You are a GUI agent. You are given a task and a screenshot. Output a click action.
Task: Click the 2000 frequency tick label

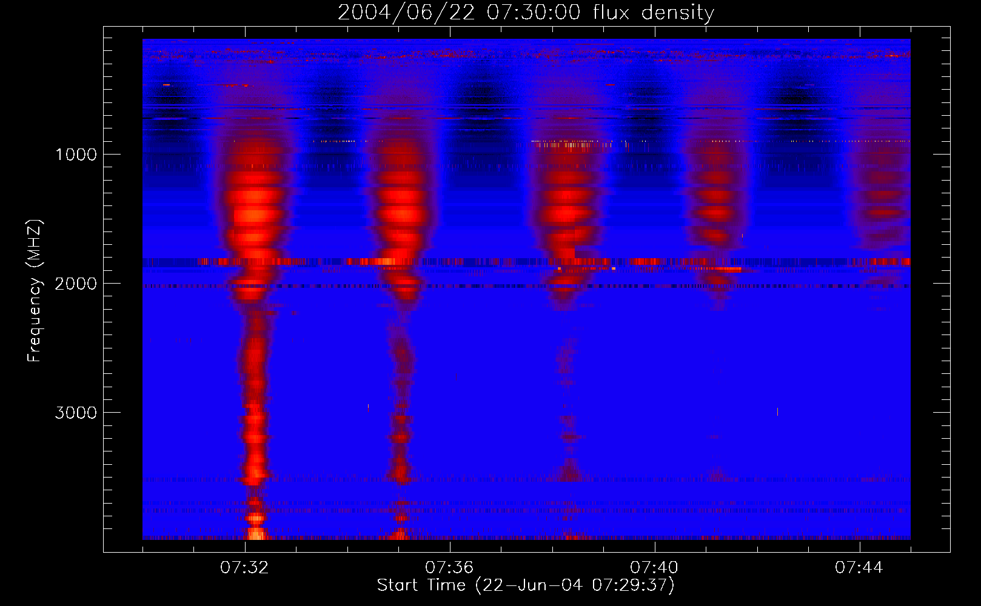[x=76, y=284]
